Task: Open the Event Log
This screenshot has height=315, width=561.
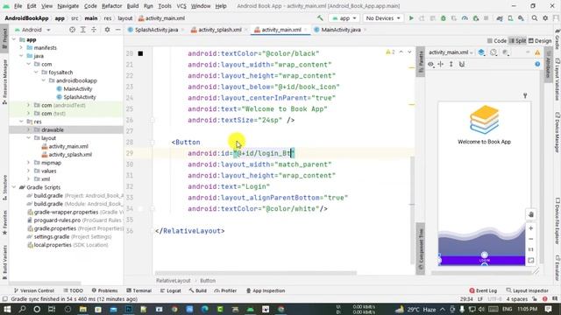Action: (x=483, y=290)
